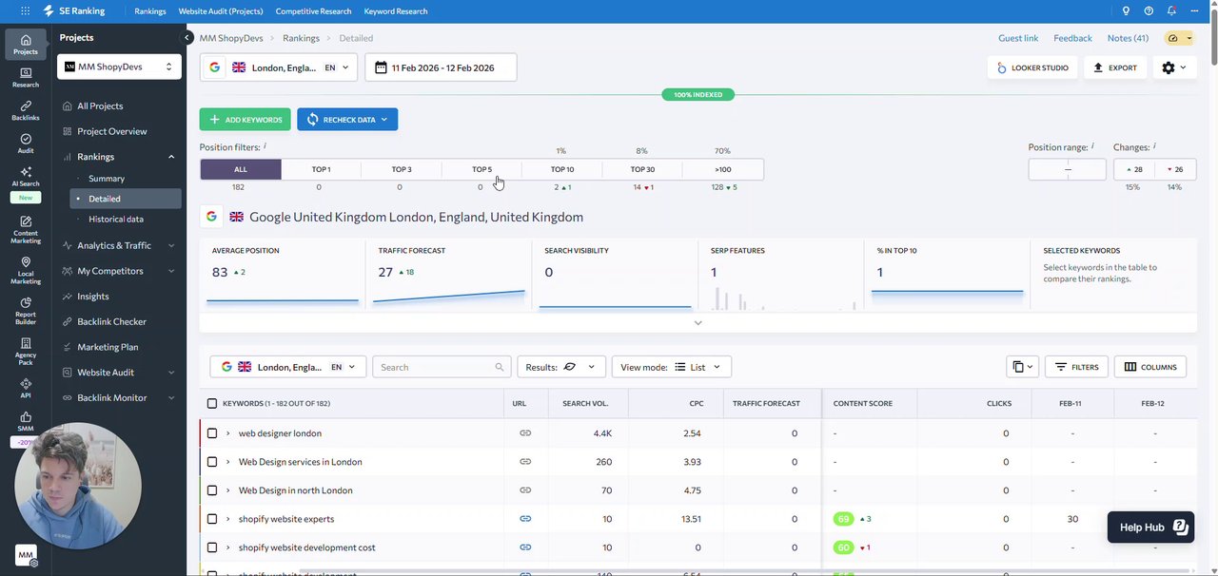1218x576 pixels.
Task: Tick the checkbox for shopify website experts
Action: click(x=212, y=519)
